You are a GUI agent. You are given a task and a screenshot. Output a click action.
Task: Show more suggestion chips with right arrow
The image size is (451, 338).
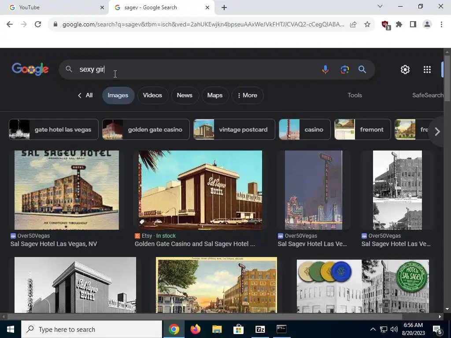click(x=437, y=132)
